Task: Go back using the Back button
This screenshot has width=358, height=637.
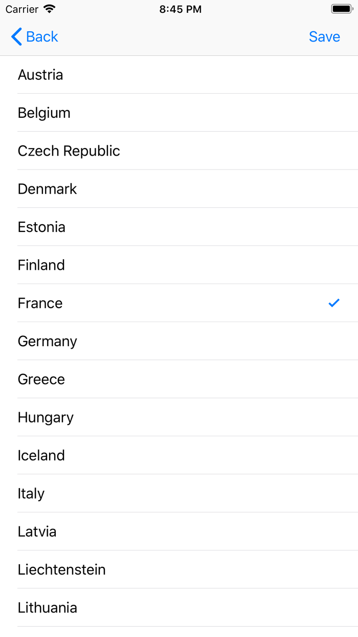Action: pyautogui.click(x=34, y=36)
